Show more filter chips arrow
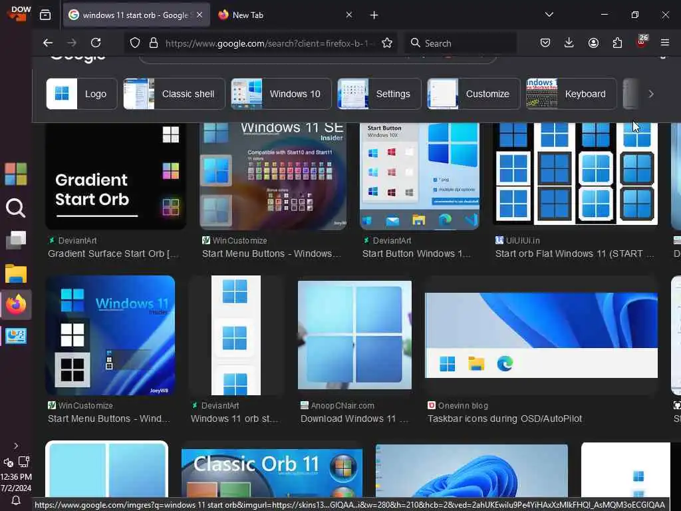The height and width of the screenshot is (511, 681). (x=650, y=94)
